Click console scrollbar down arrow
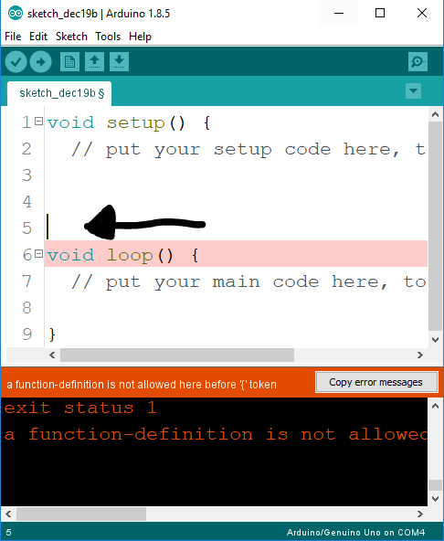The width and height of the screenshot is (444, 541). (435, 499)
